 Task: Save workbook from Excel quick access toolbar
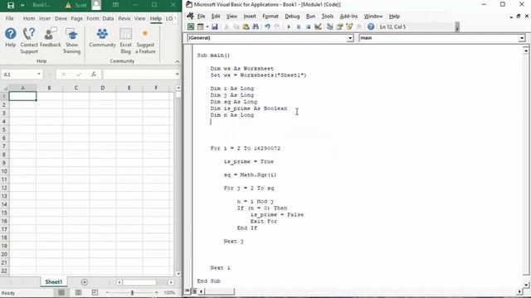tap(11, 5)
